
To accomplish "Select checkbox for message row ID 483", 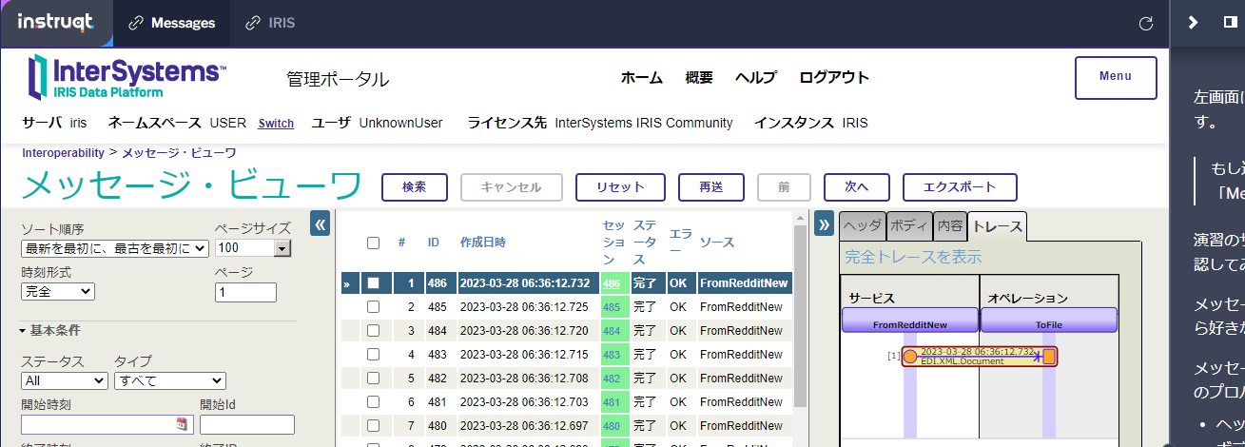I will 374,355.
